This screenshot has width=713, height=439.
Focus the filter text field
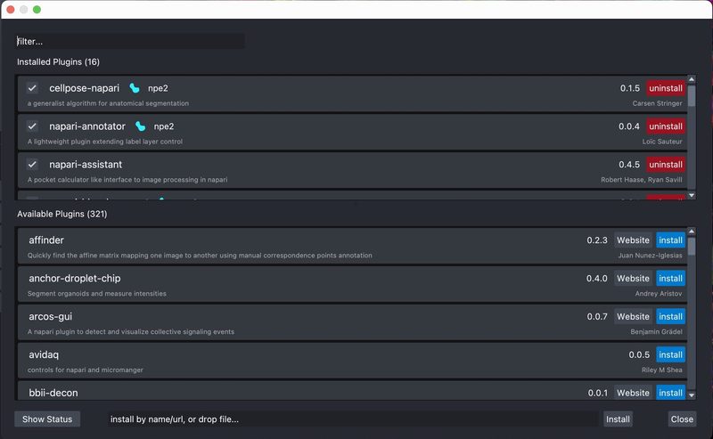130,41
